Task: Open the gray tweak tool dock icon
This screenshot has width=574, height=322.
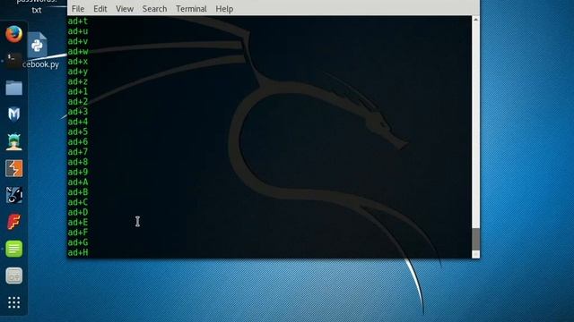Action: (x=14, y=275)
